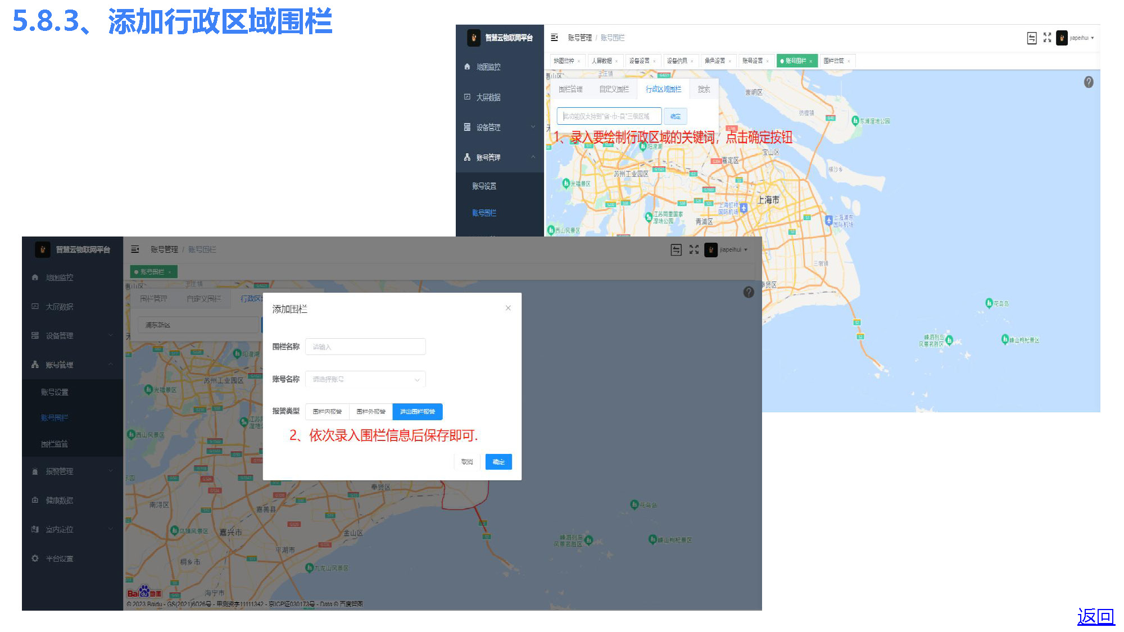Click user avatar in upper screenshot header
The height and width of the screenshot is (632, 1124).
tap(1062, 38)
